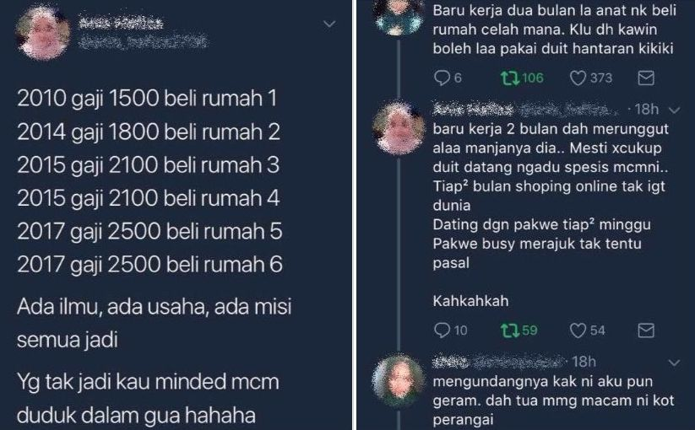This screenshot has width=695, height=430.
Task: Open the 18h timestamp on 'mengundangnya' reply
Action: click(x=584, y=362)
